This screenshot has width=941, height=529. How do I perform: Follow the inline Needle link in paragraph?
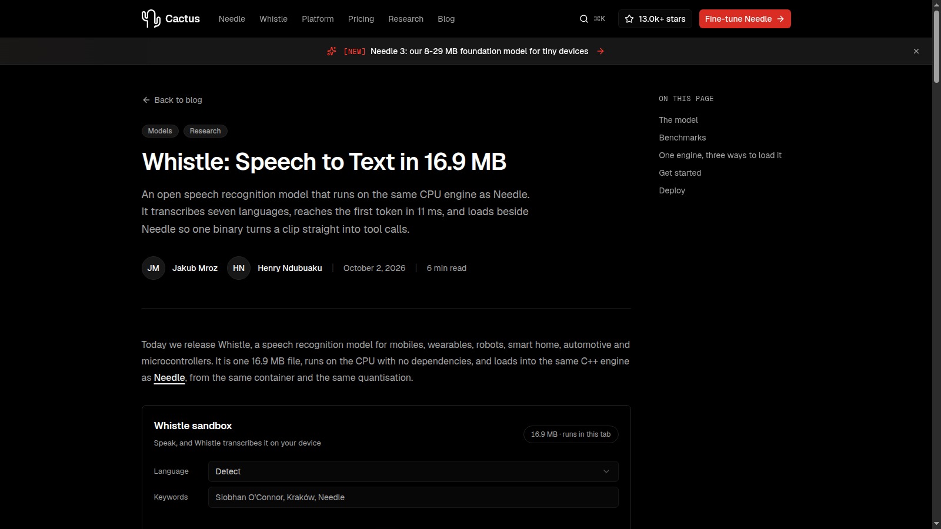point(169,377)
